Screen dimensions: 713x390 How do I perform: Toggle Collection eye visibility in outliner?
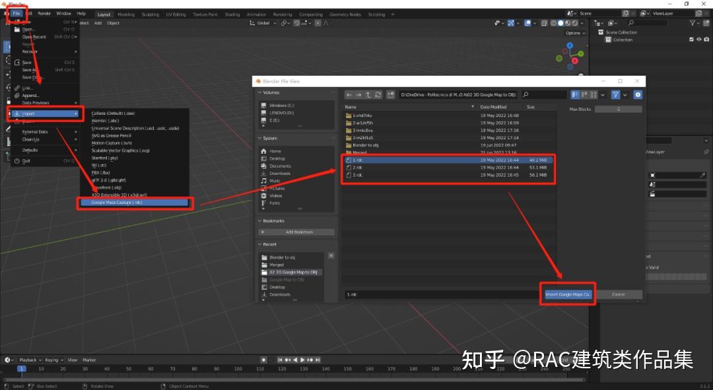pos(699,40)
